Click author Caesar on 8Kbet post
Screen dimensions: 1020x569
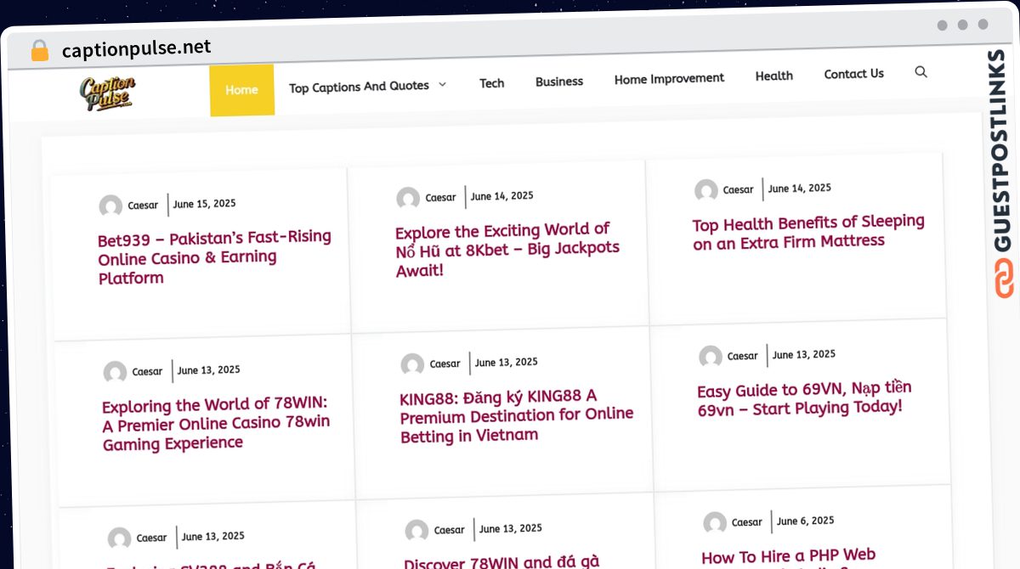[440, 198]
